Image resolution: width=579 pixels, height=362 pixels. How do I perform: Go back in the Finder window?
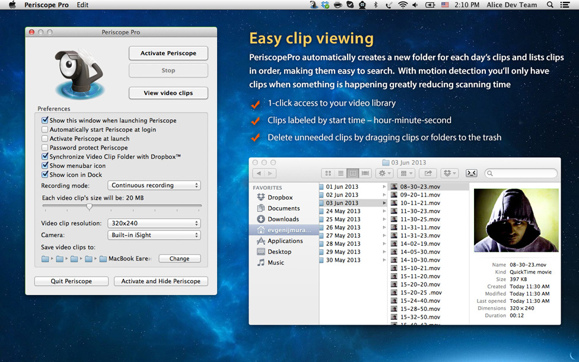[259, 173]
